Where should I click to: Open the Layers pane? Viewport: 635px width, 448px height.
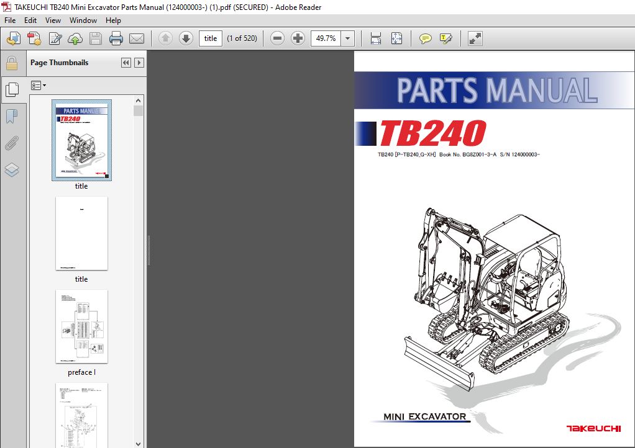[12, 170]
